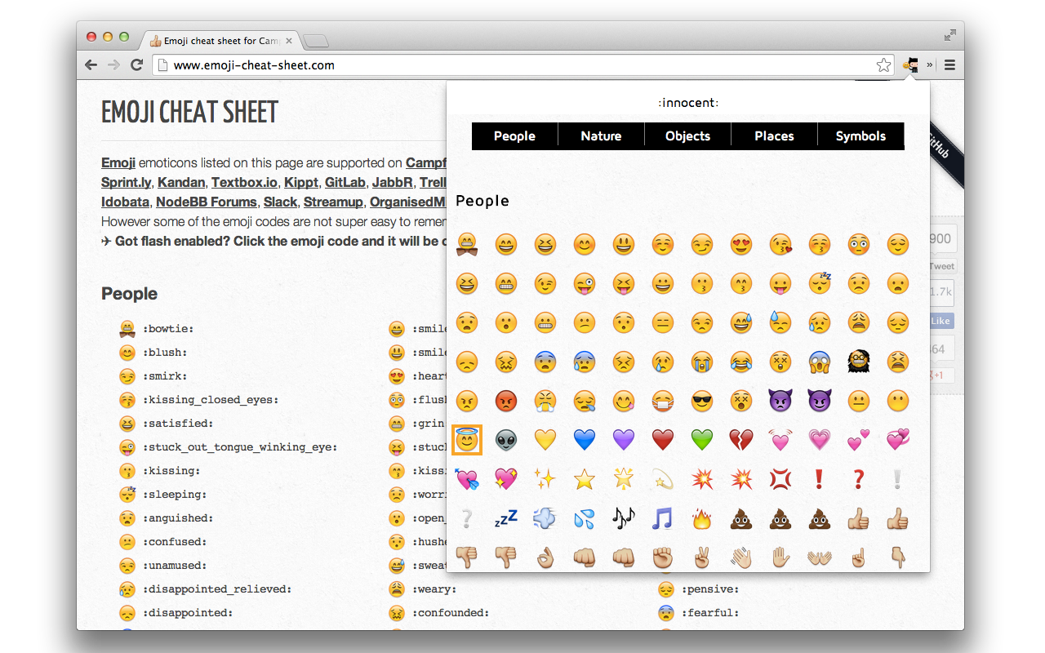Open the Emoji link in intro text
The width and height of the screenshot is (1045, 653).
[118, 162]
